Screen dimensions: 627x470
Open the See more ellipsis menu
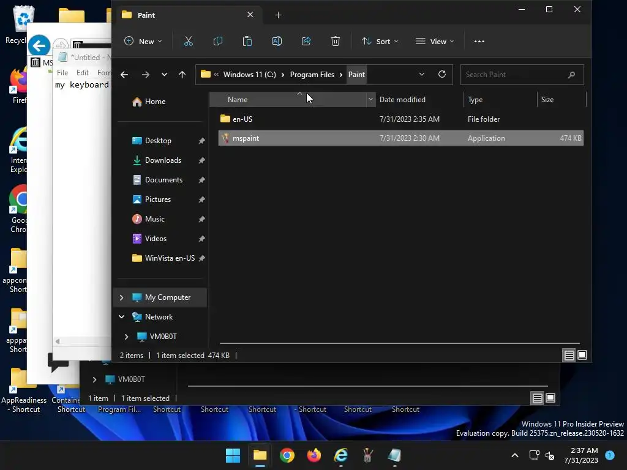[x=479, y=41]
